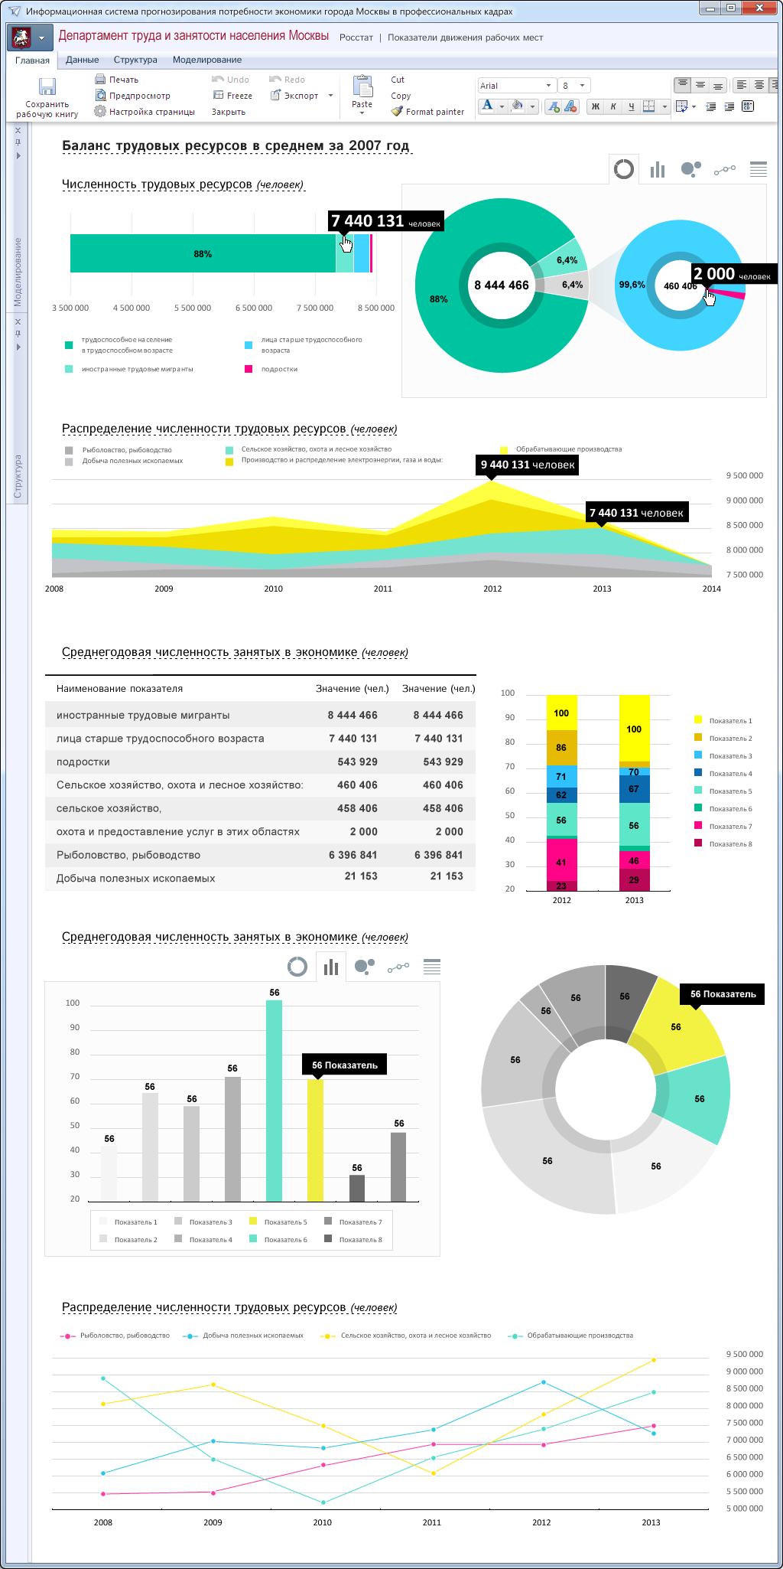
Task: Switch to the Данные ribbon tab
Action: coord(82,60)
